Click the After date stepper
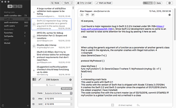This screenshot has width=176, height=108. click(72, 99)
